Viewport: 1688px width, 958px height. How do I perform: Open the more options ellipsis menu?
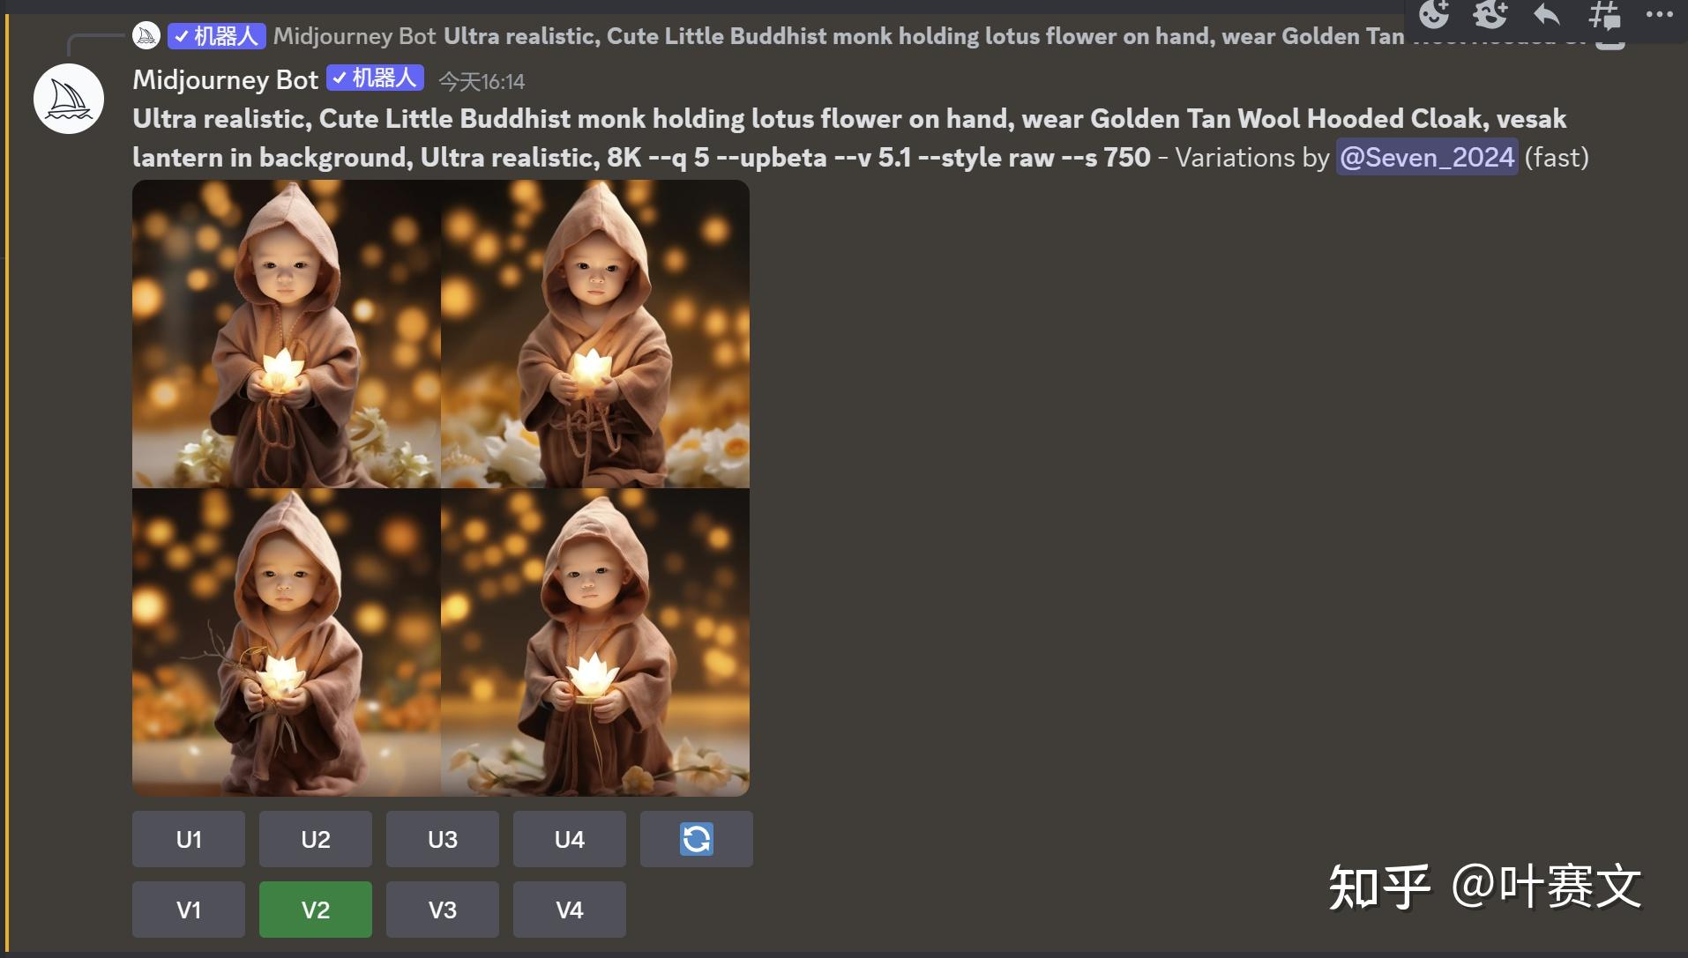[1659, 14]
